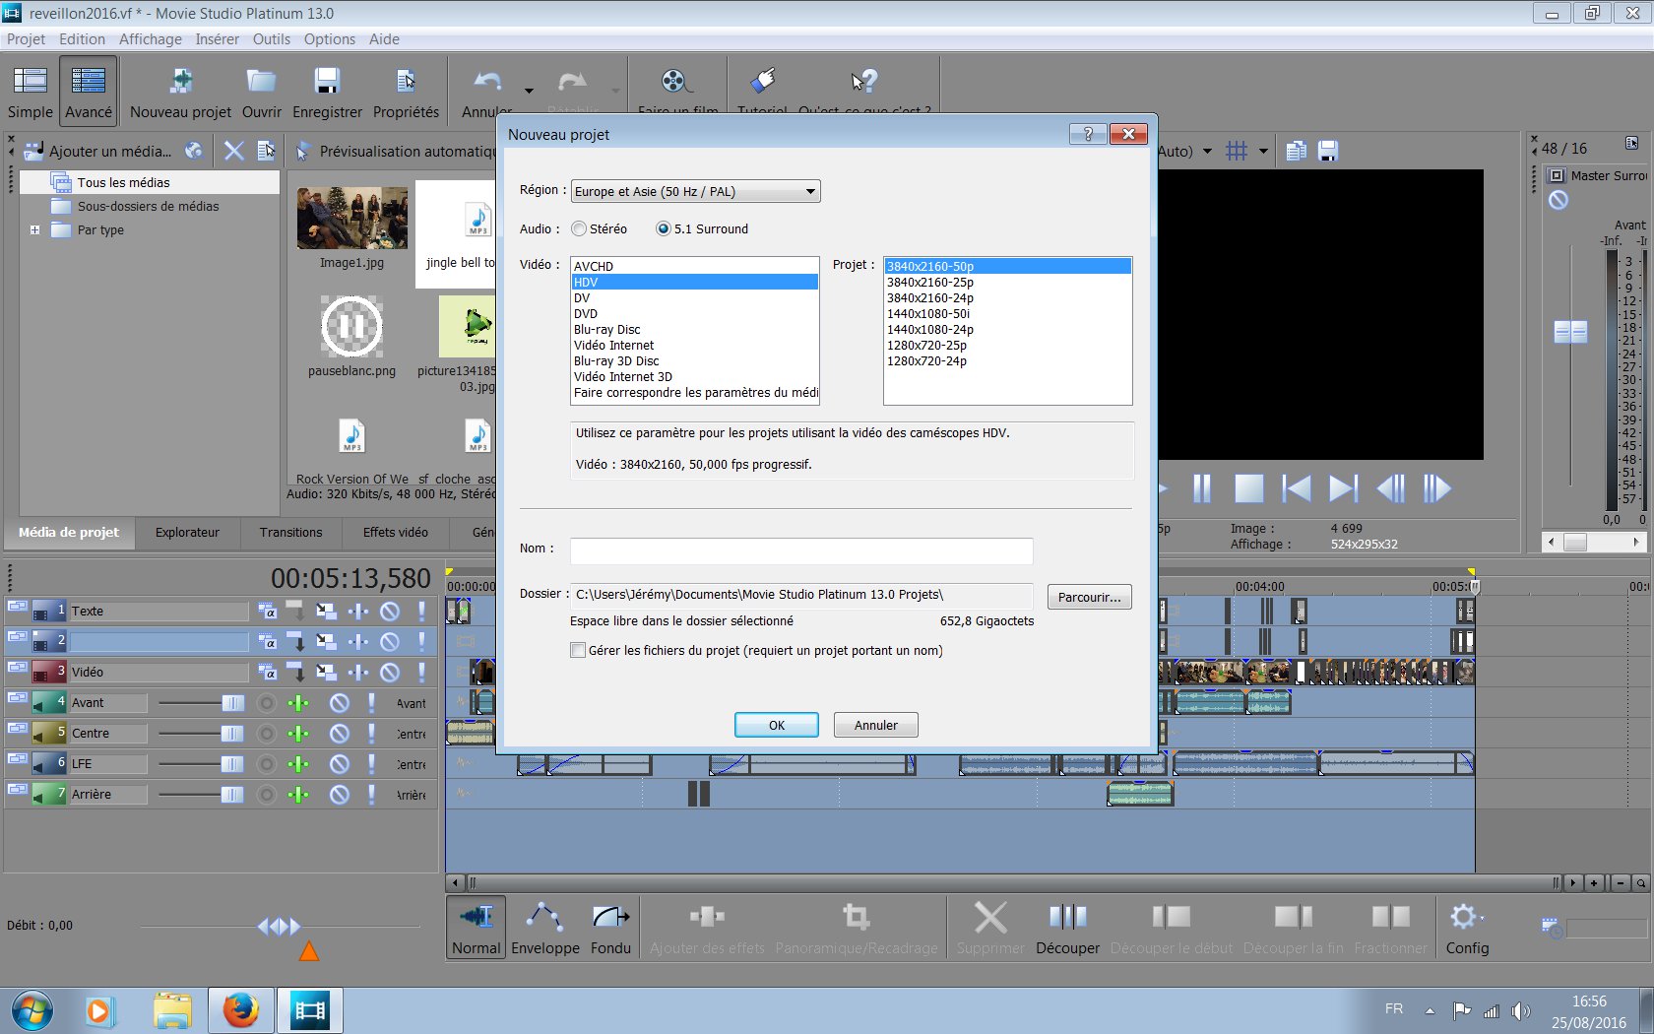Open Propriétés from toolbar
This screenshot has width=1654, height=1034.
click(x=406, y=92)
